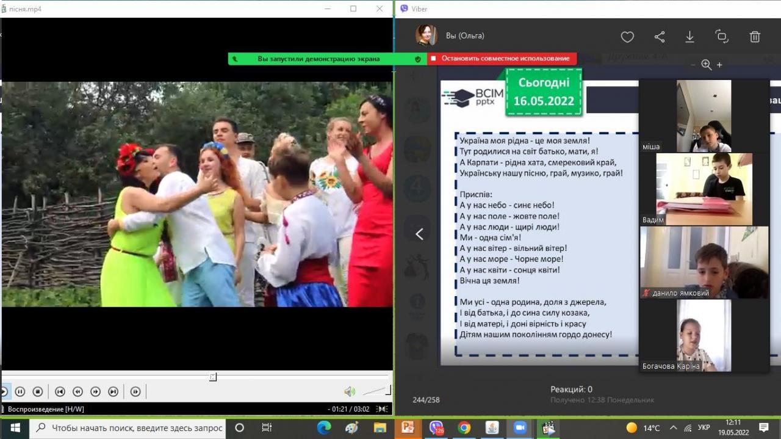Delete the image using the trash icon

point(755,37)
